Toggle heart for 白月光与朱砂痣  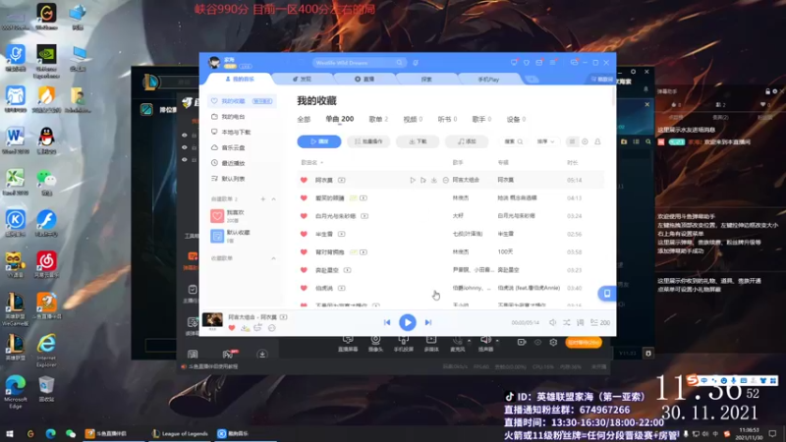click(304, 216)
